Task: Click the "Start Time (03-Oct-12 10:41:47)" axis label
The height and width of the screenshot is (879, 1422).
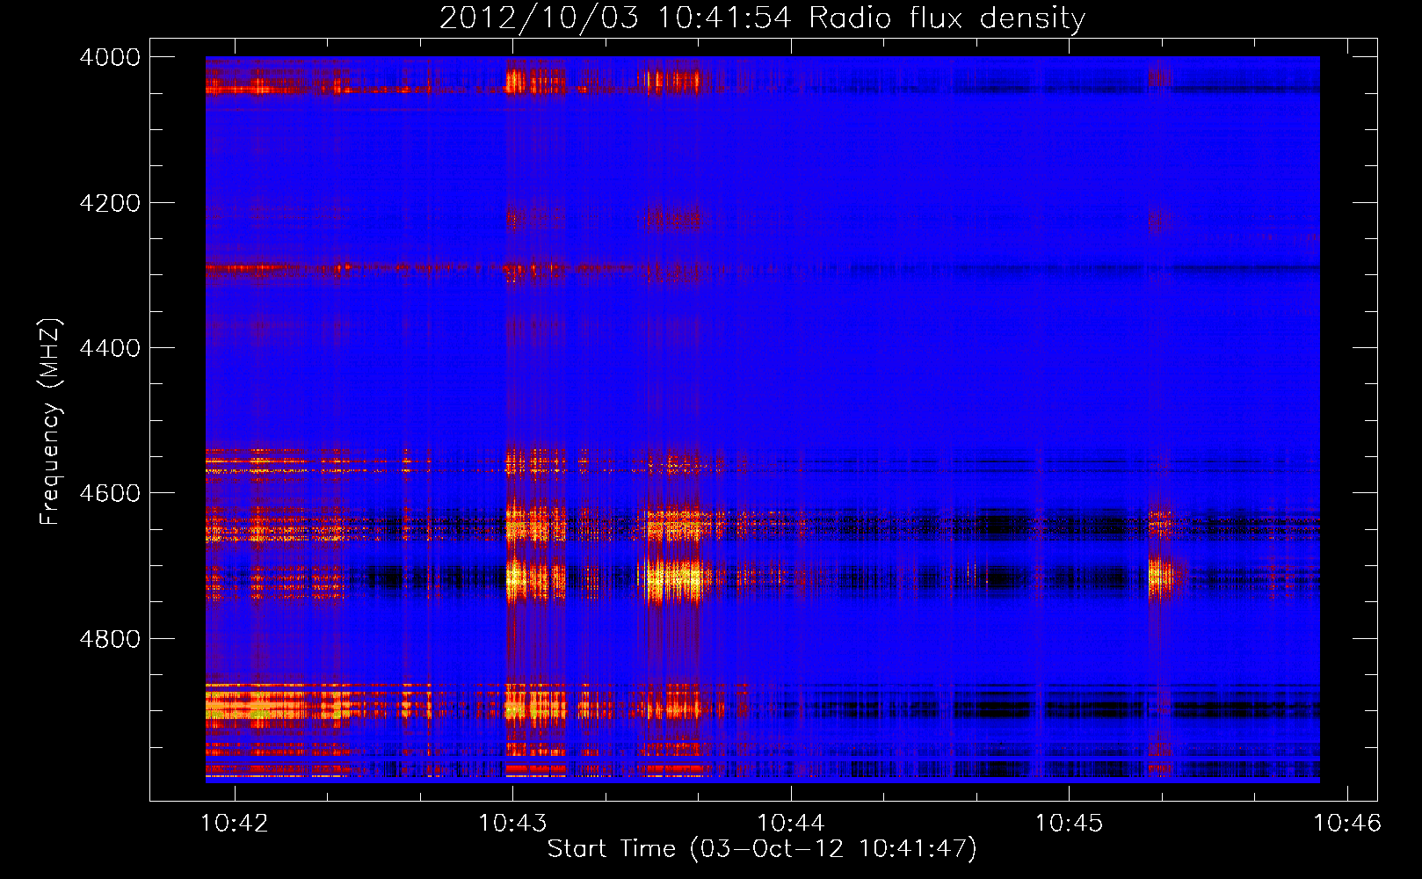Action: [762, 849]
